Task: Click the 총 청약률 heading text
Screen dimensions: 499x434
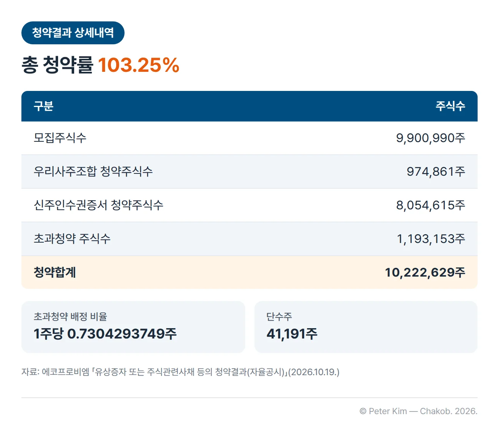Action: [57, 65]
